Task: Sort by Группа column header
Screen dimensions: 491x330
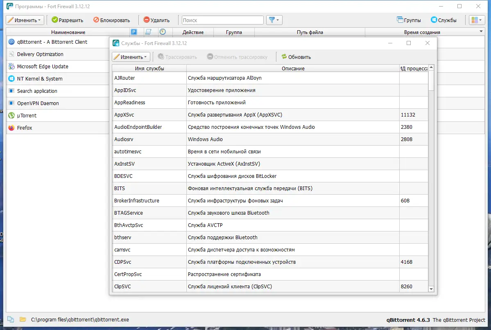Action: pyautogui.click(x=234, y=32)
